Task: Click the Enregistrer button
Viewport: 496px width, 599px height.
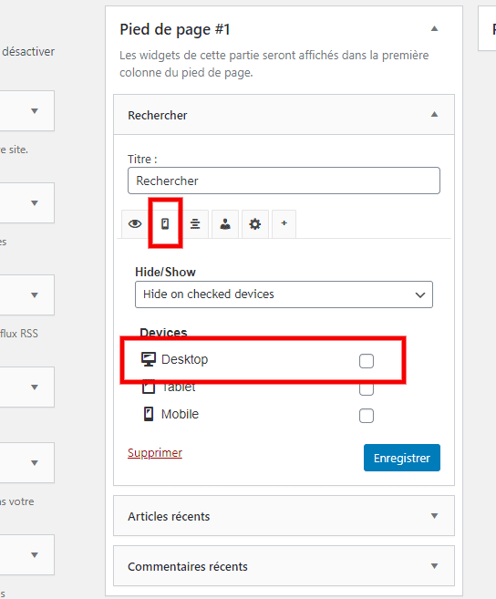Action: click(x=402, y=458)
